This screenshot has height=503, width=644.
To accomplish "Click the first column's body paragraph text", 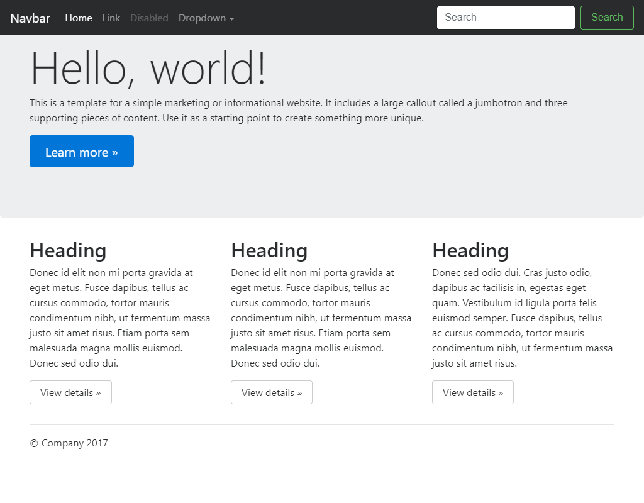I will (119, 318).
